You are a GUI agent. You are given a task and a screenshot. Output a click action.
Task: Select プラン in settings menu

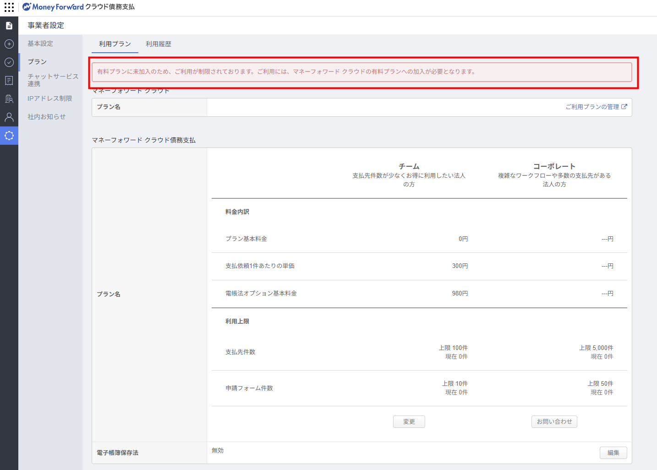click(x=37, y=62)
